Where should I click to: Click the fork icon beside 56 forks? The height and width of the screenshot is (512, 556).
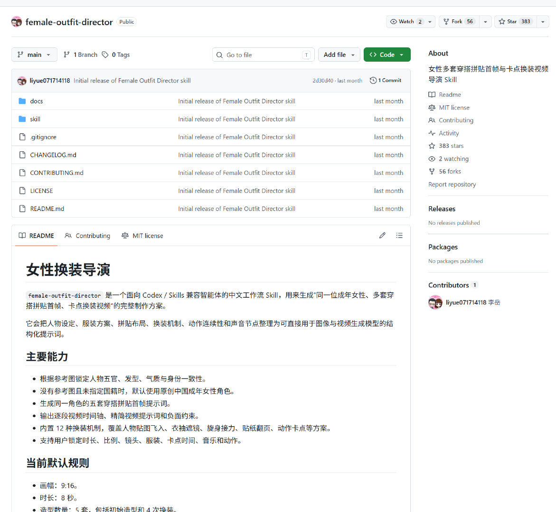432,171
